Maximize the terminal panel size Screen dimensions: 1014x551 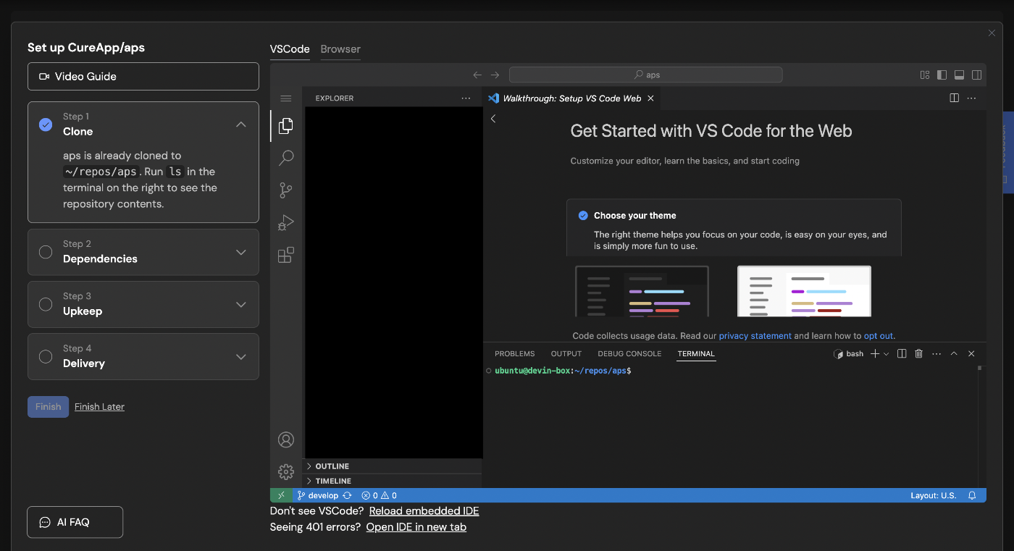[954, 353]
